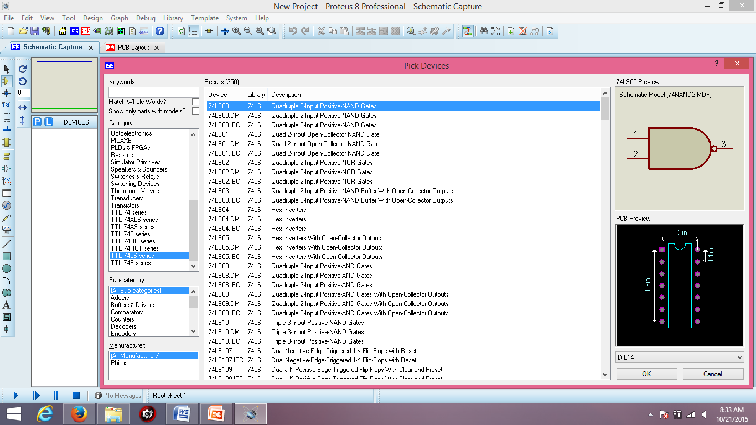Open the Library menu
This screenshot has height=425, width=756.
(x=173, y=18)
